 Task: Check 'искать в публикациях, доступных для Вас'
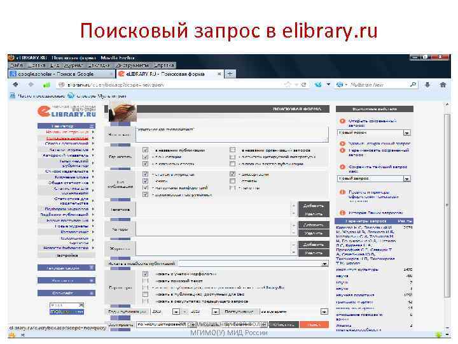point(145,294)
